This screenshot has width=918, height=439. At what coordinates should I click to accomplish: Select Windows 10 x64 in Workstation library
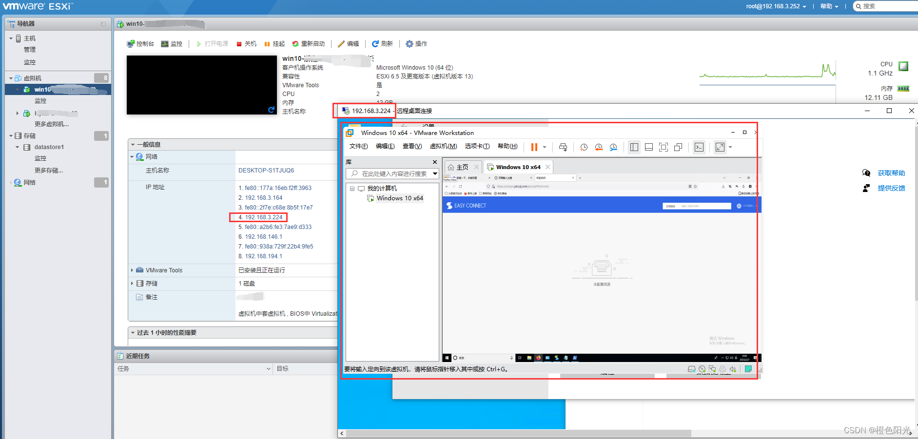[400, 198]
